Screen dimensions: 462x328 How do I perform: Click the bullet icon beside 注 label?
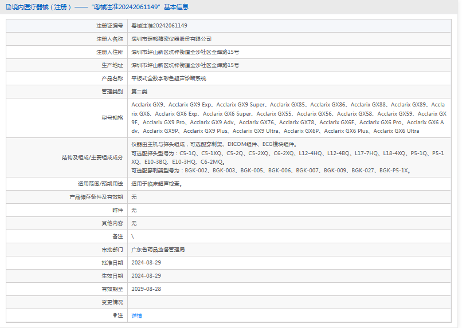(x=115, y=315)
